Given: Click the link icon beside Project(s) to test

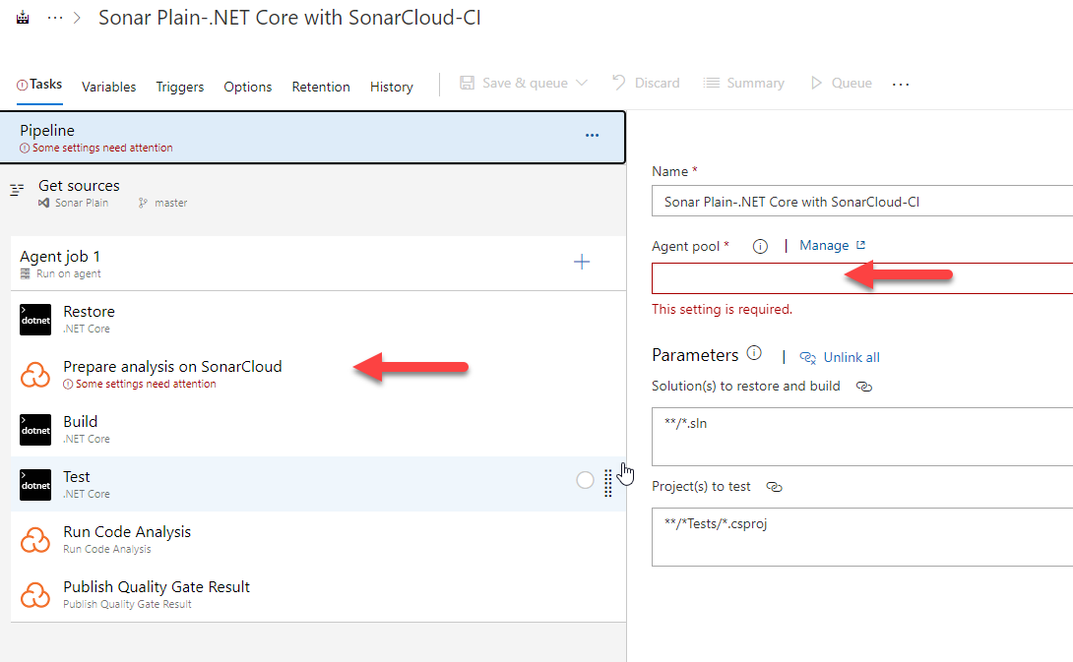Looking at the screenshot, I should click(774, 486).
